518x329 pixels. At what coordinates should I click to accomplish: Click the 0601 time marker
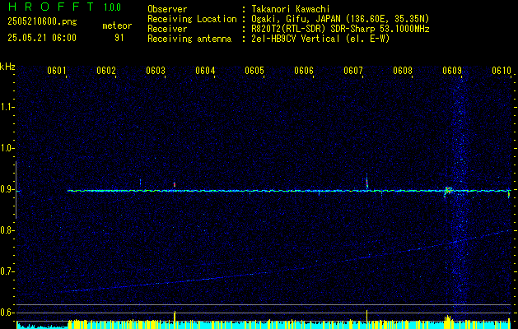coord(56,70)
